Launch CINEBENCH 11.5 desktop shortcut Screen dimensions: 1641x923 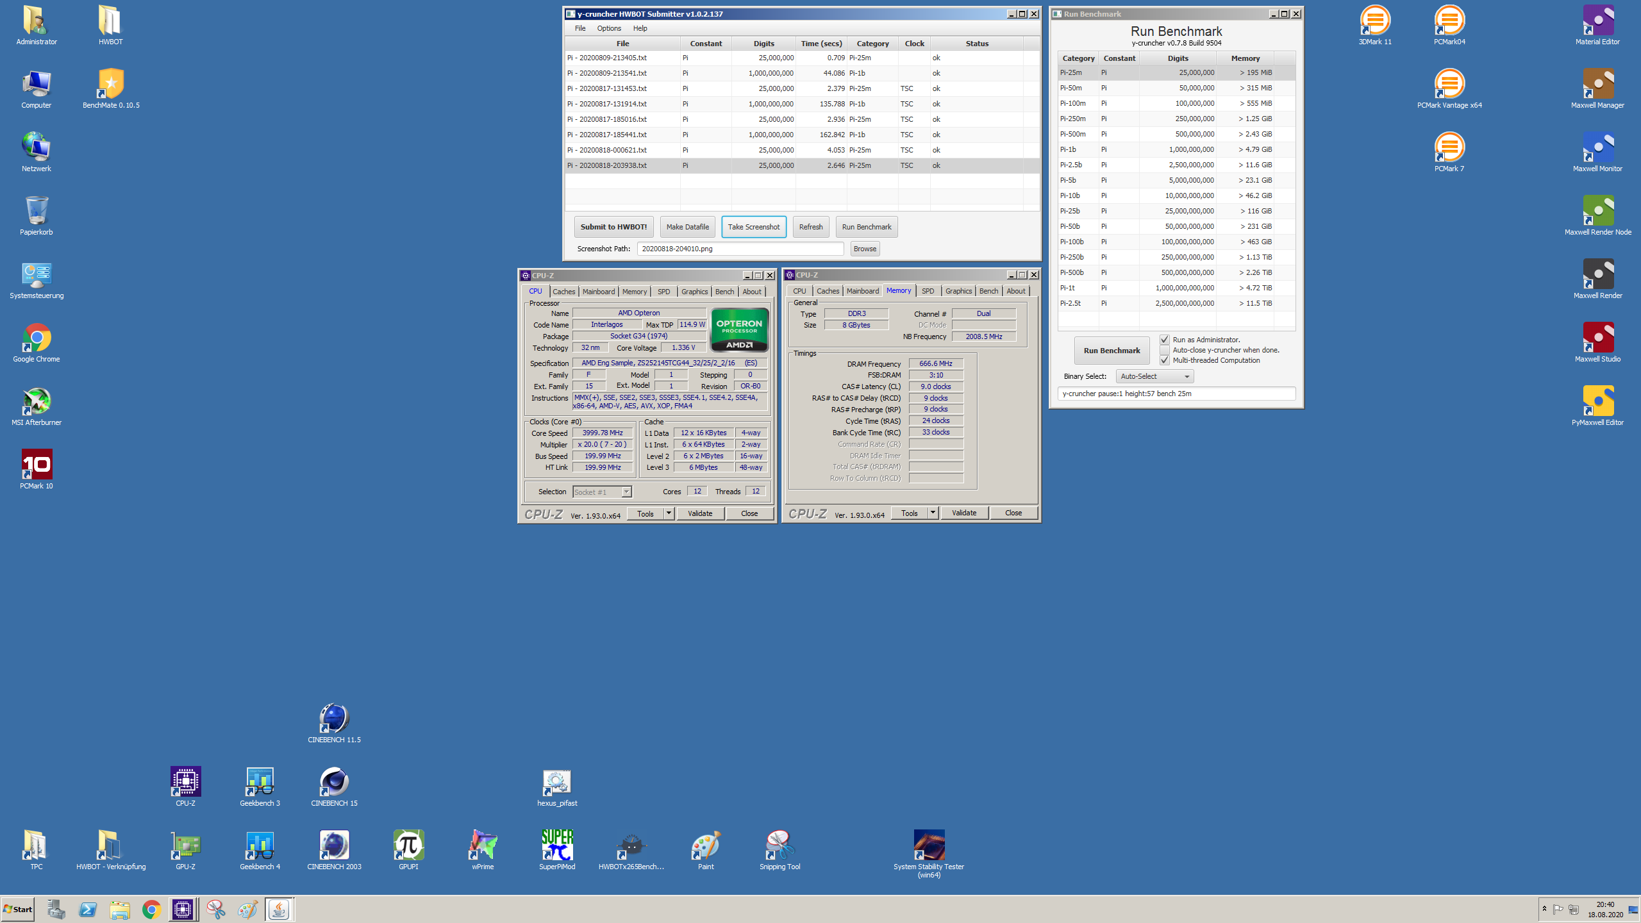[x=334, y=723]
